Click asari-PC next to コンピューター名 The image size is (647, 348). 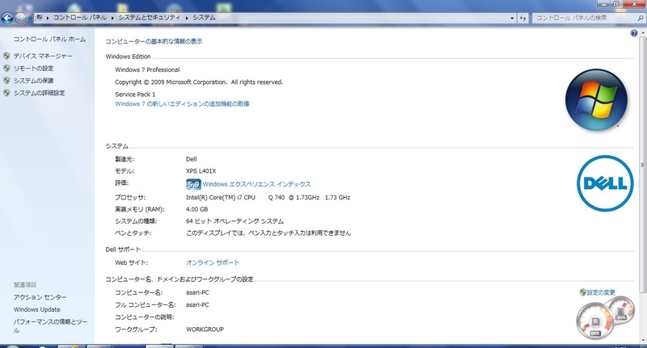[x=197, y=292]
